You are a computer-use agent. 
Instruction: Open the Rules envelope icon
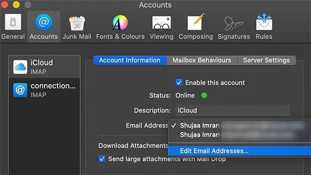pos(264,22)
